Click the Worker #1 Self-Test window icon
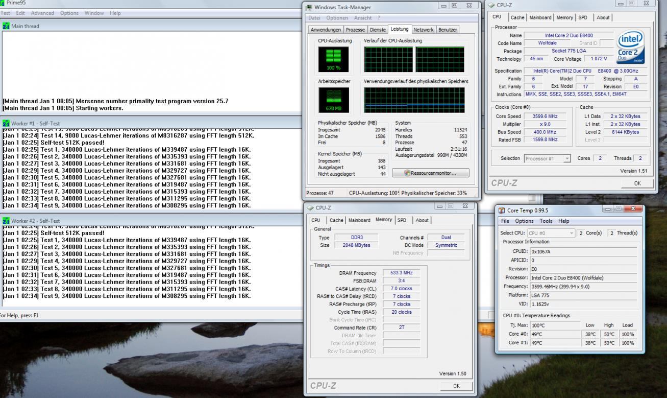 6,123
